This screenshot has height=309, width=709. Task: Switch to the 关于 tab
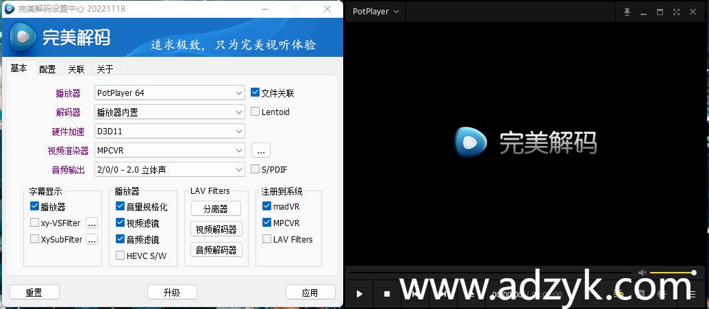(105, 69)
